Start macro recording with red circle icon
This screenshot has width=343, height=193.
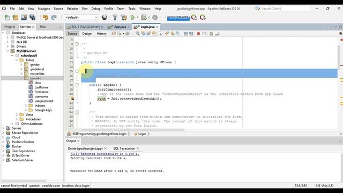point(198,34)
